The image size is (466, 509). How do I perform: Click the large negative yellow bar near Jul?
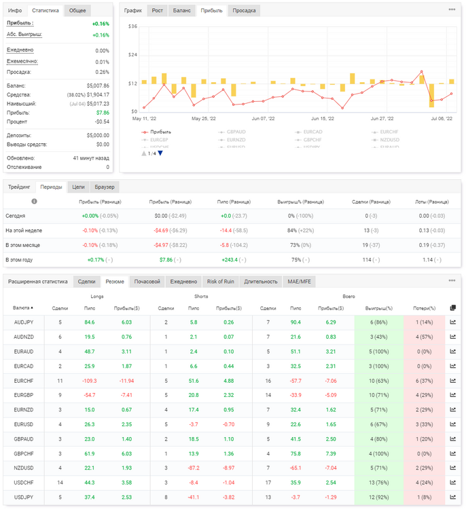(431, 96)
